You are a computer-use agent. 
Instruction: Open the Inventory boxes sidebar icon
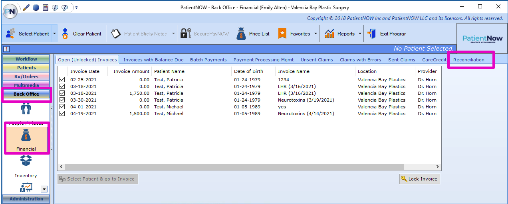click(x=26, y=161)
